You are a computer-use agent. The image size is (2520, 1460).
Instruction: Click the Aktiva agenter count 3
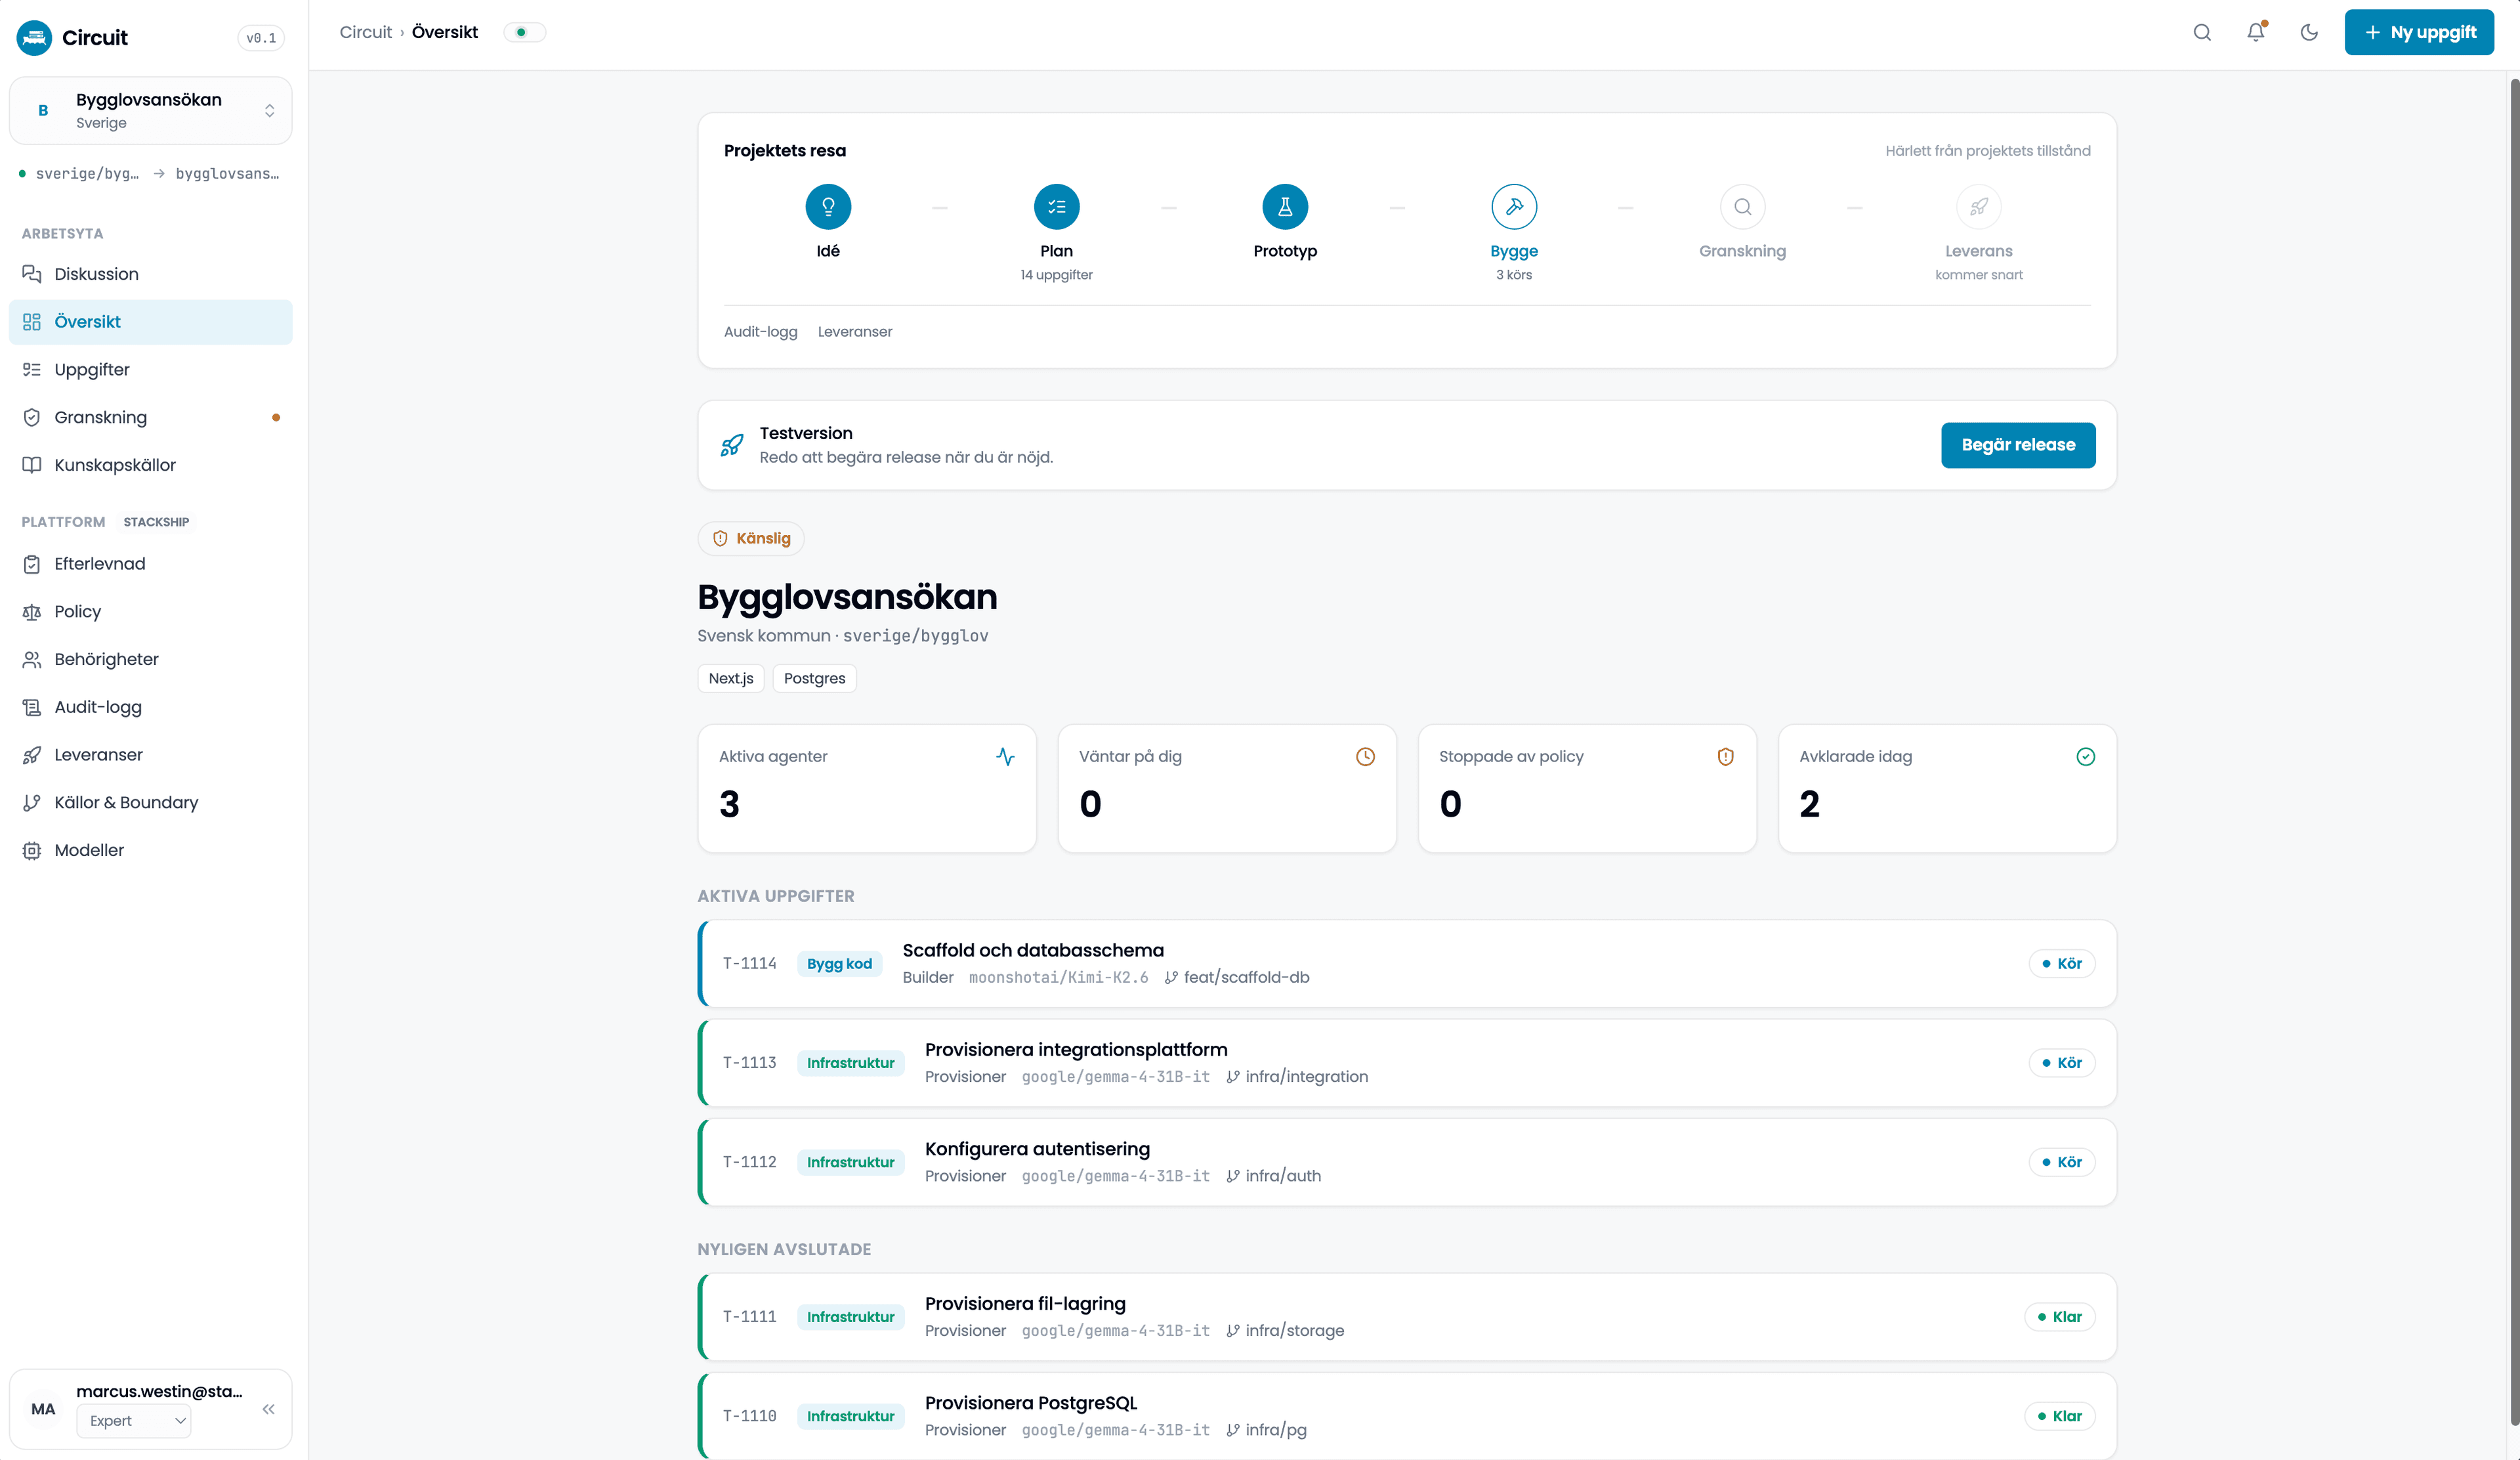point(729,804)
